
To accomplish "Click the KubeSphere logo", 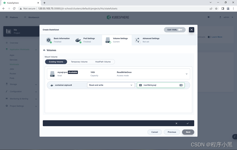I will pyautogui.click(x=118, y=17).
